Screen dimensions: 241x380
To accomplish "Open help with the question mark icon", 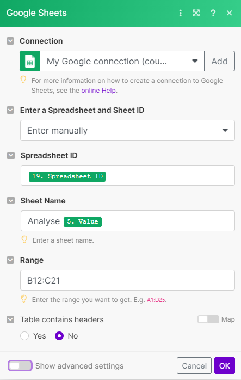I will (x=213, y=13).
